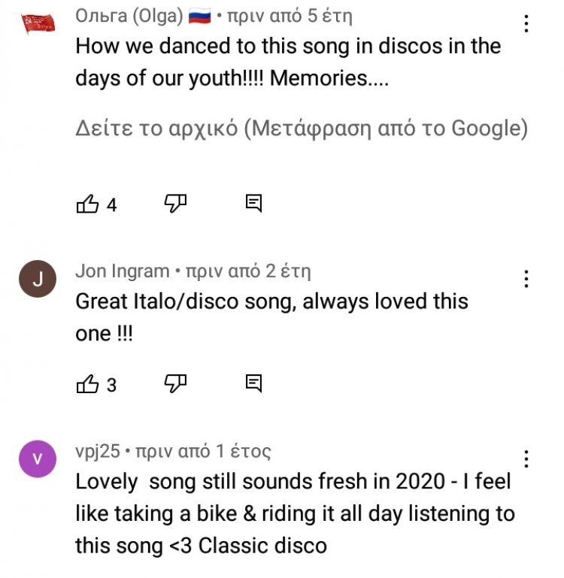Open Olga's channel via flag avatar
Viewport: 564px width, 578px height.
pos(37,23)
